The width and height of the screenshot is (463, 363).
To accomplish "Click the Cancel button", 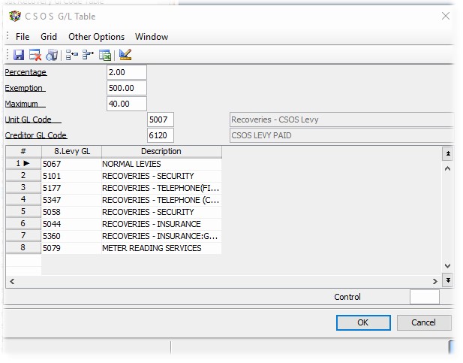I will pyautogui.click(x=424, y=322).
